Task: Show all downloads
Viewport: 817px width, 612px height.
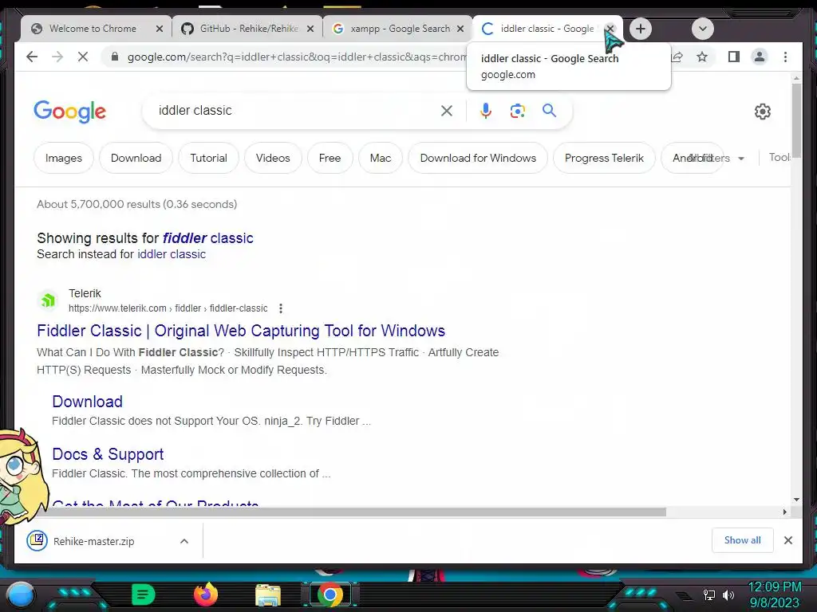Action: tap(742, 540)
